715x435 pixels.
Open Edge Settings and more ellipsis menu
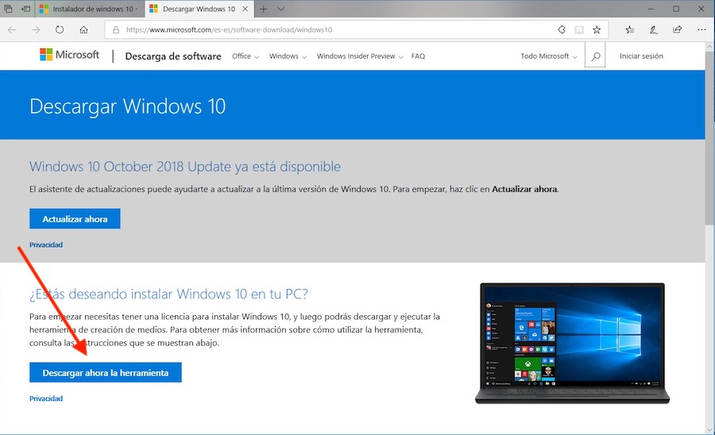tap(699, 30)
